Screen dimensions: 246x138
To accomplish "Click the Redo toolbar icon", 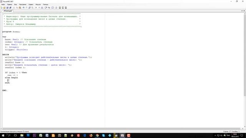I will [x=27, y=8].
